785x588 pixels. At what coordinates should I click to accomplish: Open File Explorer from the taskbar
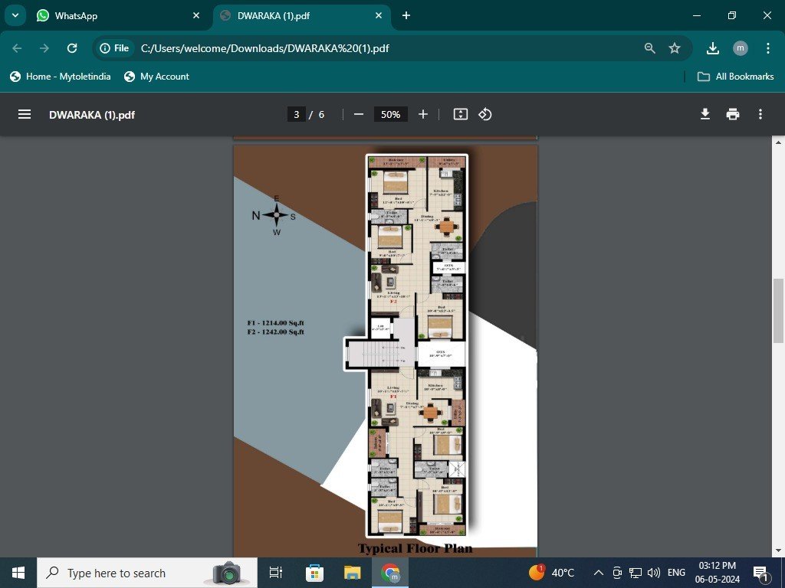352,573
